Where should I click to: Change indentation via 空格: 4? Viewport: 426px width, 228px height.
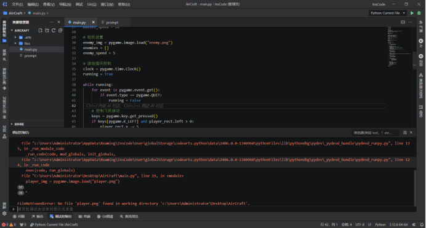(x=347, y=224)
